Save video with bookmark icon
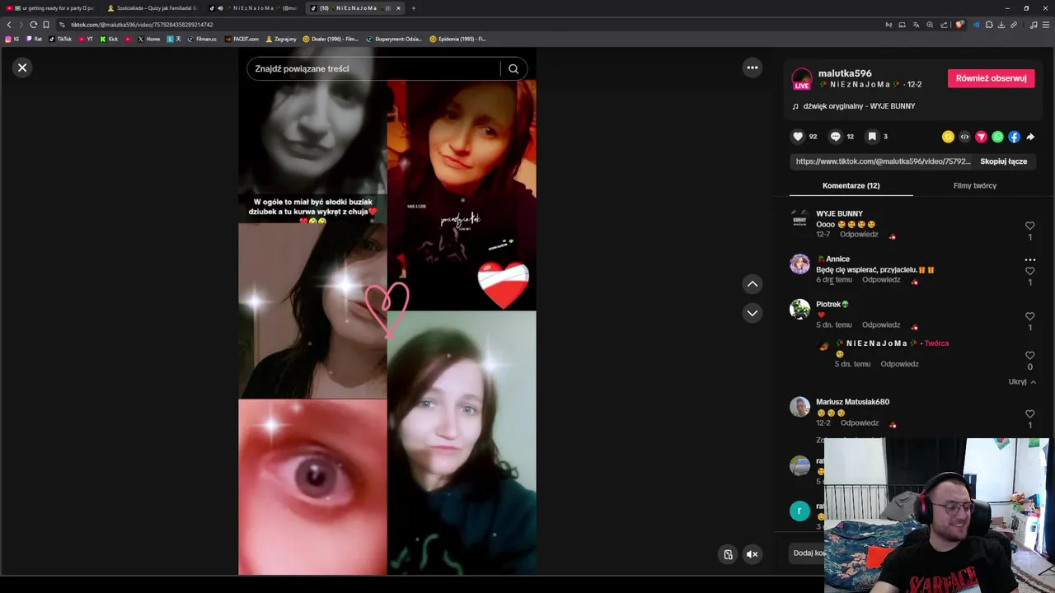The height and width of the screenshot is (593, 1055). click(872, 137)
